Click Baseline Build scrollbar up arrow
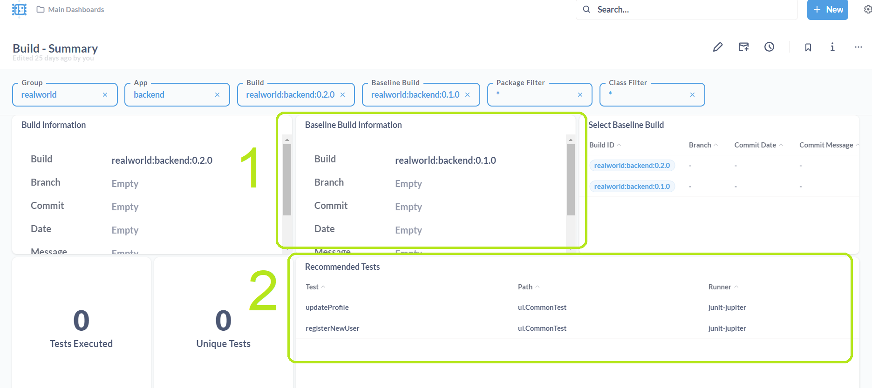The width and height of the screenshot is (872, 388). [x=571, y=140]
